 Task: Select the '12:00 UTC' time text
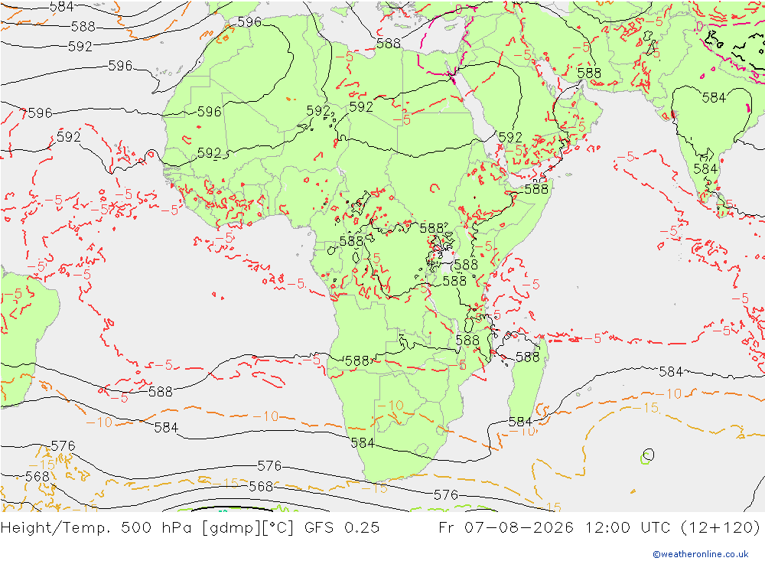pyautogui.click(x=628, y=528)
